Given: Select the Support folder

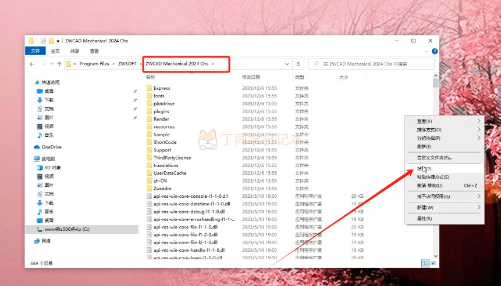Looking at the screenshot, I should pos(162,150).
